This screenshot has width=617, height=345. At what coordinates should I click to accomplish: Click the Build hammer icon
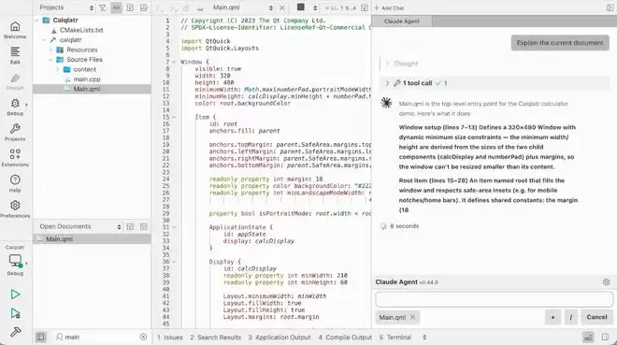(x=15, y=332)
